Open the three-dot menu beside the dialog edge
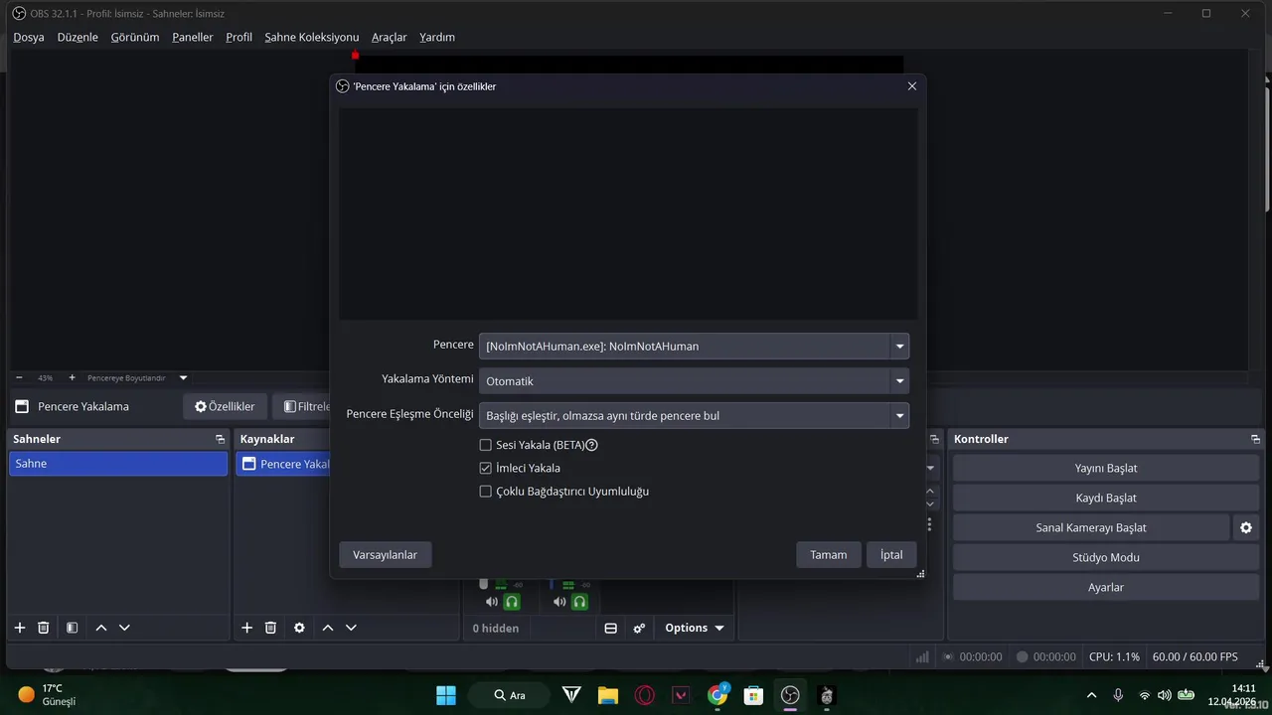Screen dimensions: 1272x715 (x=930, y=524)
